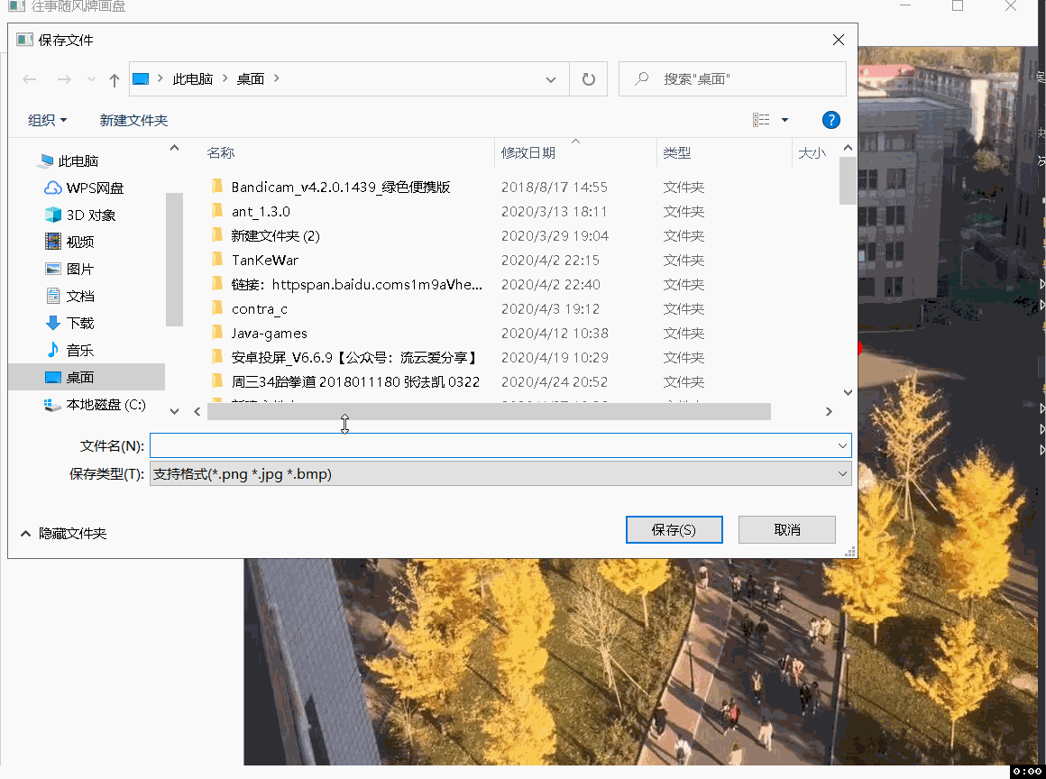Click the 取消 button
The height and width of the screenshot is (779, 1046).
[786, 529]
